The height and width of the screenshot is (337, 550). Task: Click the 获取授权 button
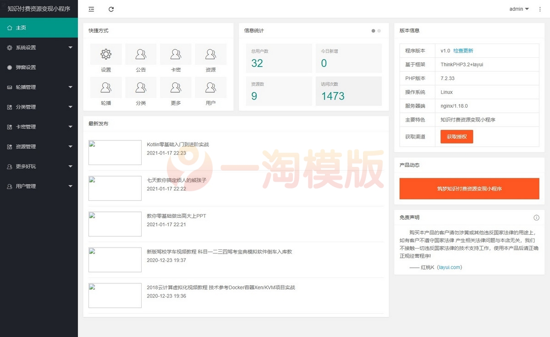[x=456, y=137]
